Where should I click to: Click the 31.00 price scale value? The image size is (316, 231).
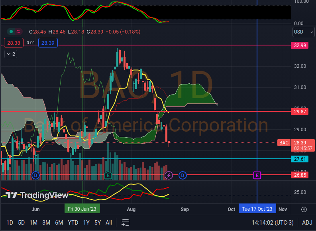pyautogui.click(x=300, y=87)
